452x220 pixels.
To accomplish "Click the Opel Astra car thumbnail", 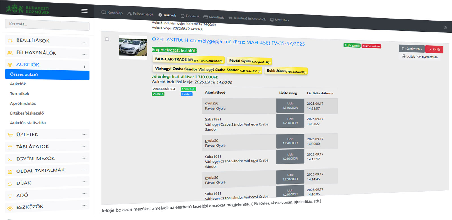I will point(133,47).
